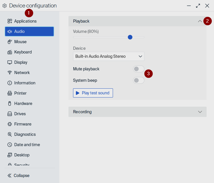Select the Firmware chip icon
The width and height of the screenshot is (214, 183).
[x=10, y=124]
